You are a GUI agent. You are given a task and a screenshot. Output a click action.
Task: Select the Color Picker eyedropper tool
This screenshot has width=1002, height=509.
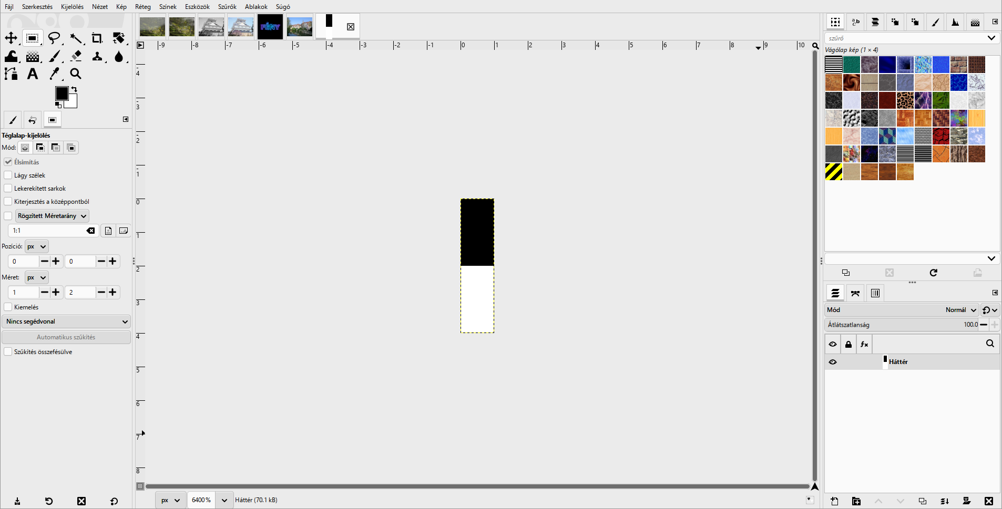coord(54,74)
